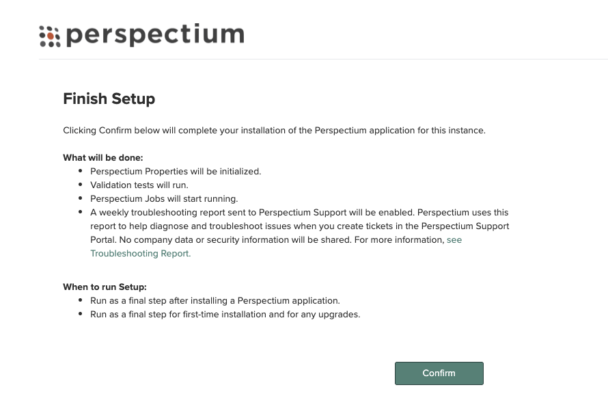
Task: Click the bullet dot beside 'Perspectium Properties'
Action: click(x=80, y=171)
